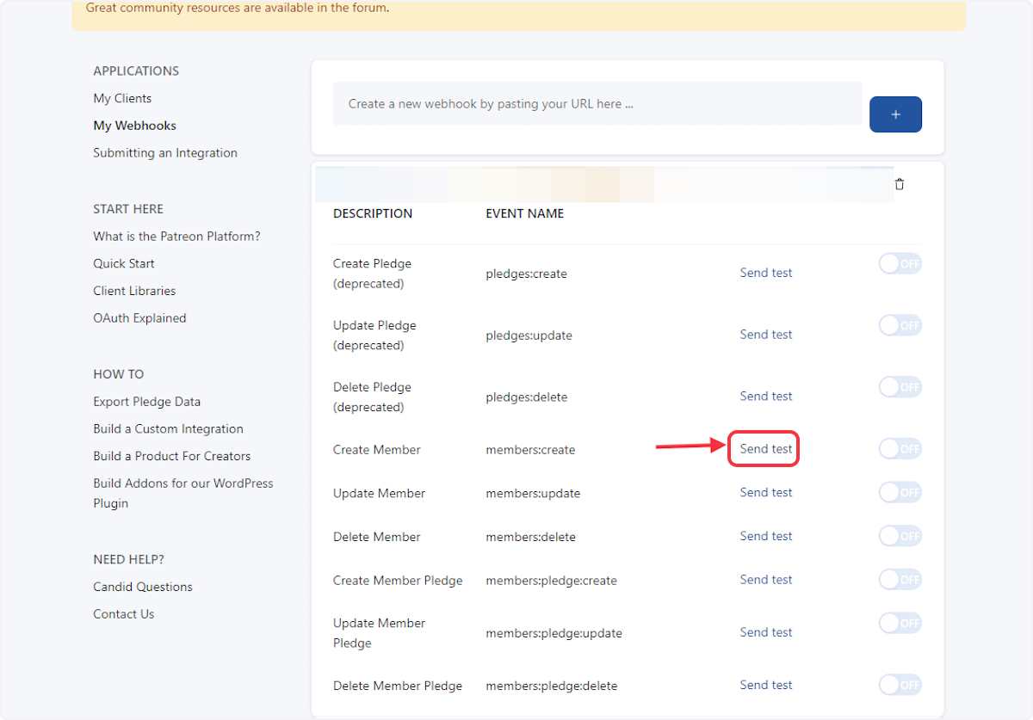The height and width of the screenshot is (720, 1033).
Task: Send test for Create Member event
Action: (x=764, y=448)
